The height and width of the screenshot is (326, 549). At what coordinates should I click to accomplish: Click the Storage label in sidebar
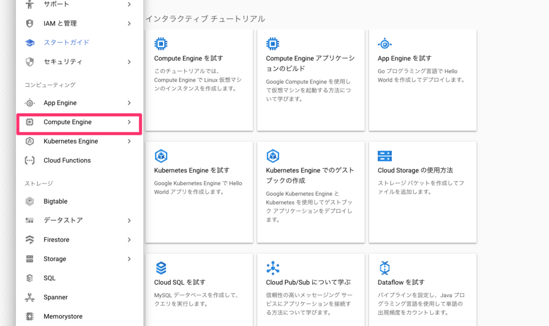pyautogui.click(x=55, y=259)
